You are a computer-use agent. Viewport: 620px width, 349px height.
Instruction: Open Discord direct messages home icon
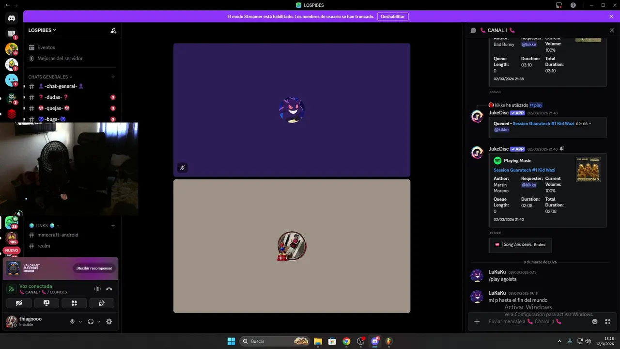click(12, 18)
